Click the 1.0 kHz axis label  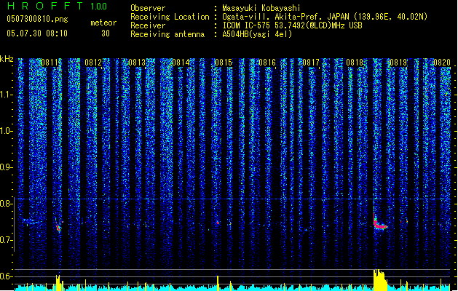point(7,131)
